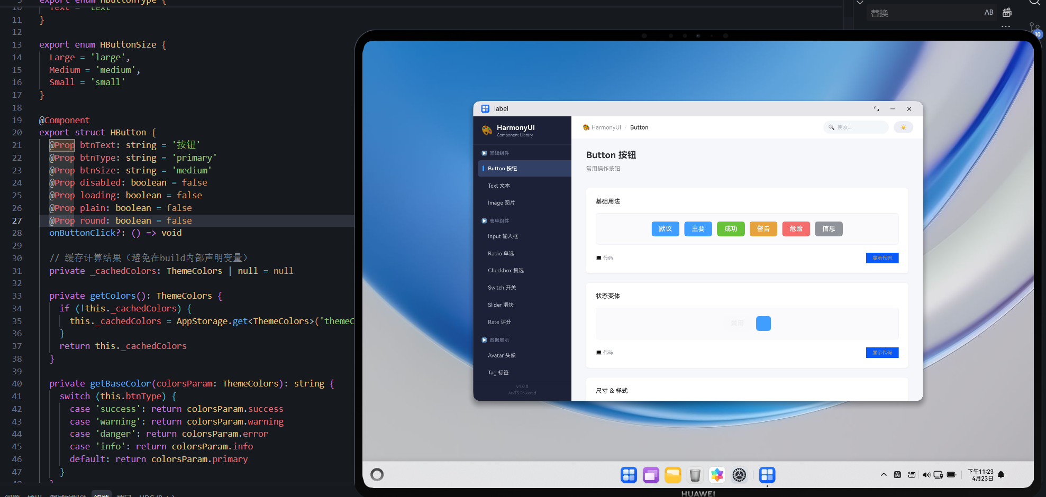Click the gray 信息 button
1046x497 pixels.
click(x=829, y=229)
